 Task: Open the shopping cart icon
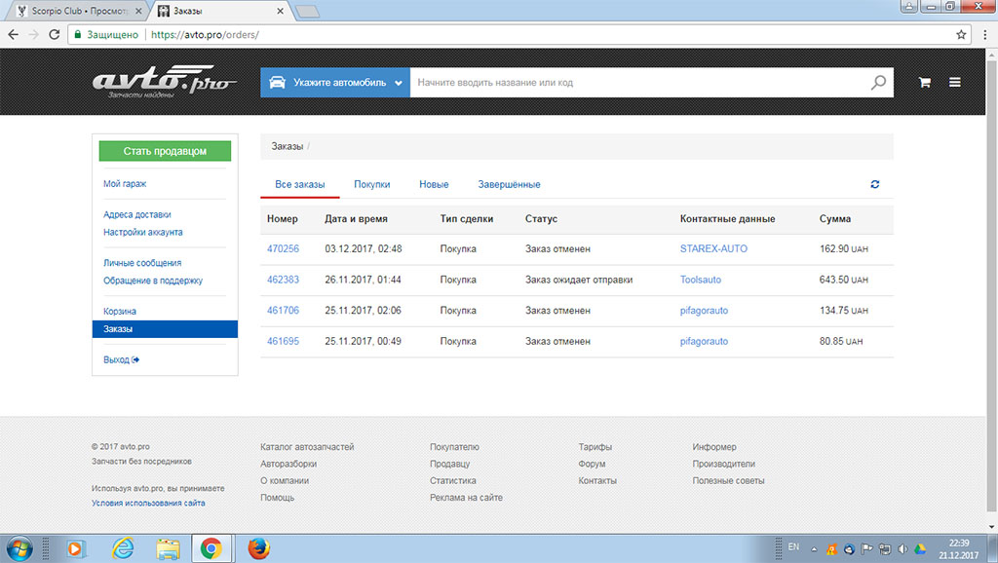coord(923,82)
